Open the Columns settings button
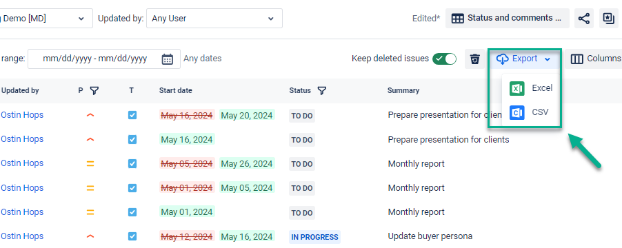Screen dimensions: 622x248 tap(595, 59)
